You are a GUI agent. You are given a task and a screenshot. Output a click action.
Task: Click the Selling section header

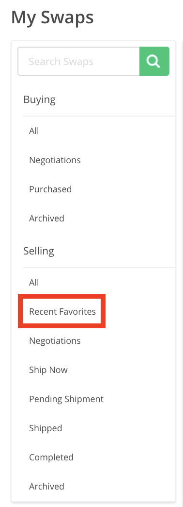39,251
